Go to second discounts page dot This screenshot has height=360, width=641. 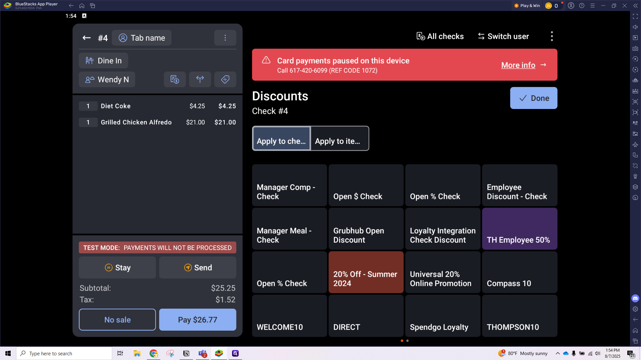[407, 341]
